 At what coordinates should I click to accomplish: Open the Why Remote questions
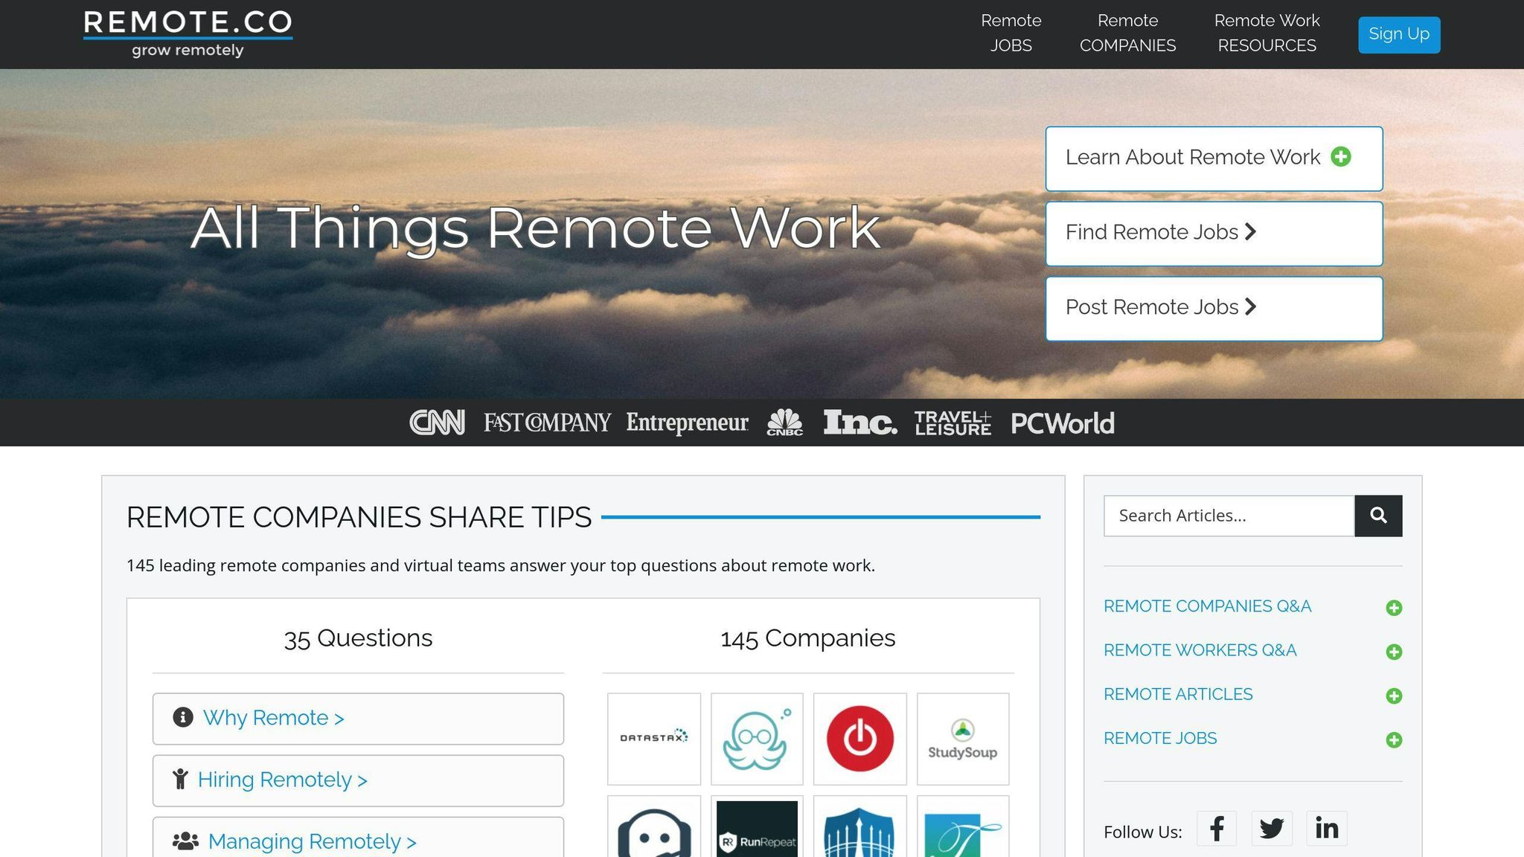pyautogui.click(x=358, y=719)
